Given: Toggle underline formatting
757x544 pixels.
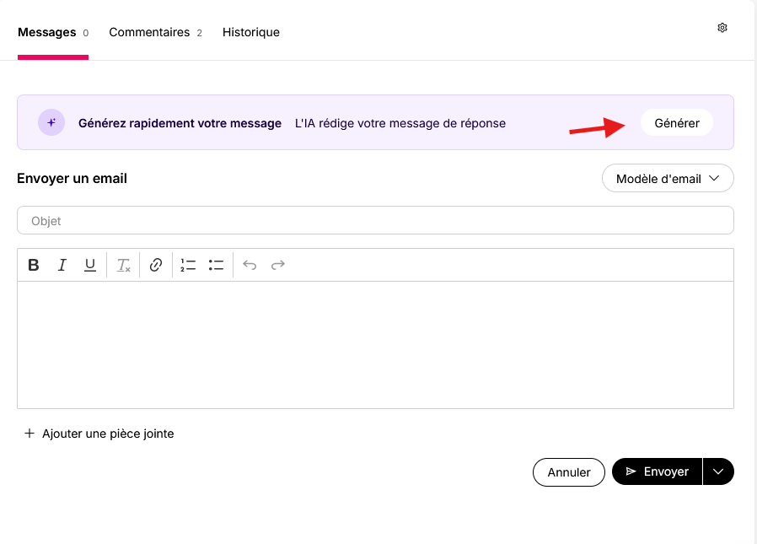Looking at the screenshot, I should pyautogui.click(x=90, y=265).
